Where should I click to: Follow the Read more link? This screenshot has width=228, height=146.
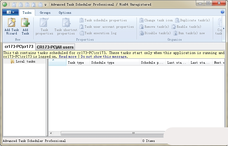click(x=68, y=57)
